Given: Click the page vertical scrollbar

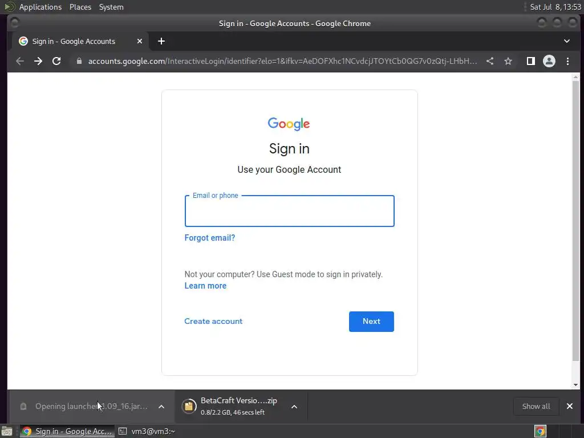Looking at the screenshot, I should [x=575, y=220].
